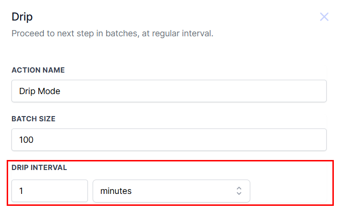Place cursor on the "100" batch value
This screenshot has height=213, width=341.
coord(27,140)
